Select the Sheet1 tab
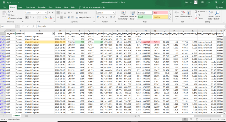This screenshot has height=122, width=226. [17, 115]
